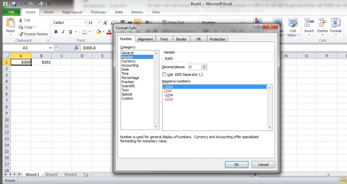Click Cancel in Format Cells dialog
347x184 pixels.
point(263,165)
